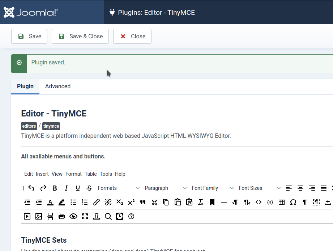Viewport: 333px width, 251px height.
Task: Select the Italic button icon
Action: pyautogui.click(x=66, y=188)
